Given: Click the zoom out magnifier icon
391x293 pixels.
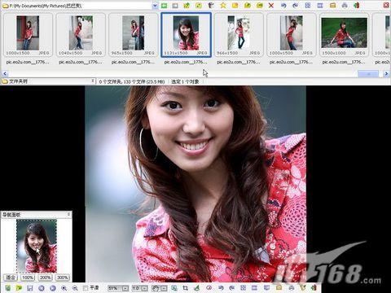Looking at the screenshot, I should (75, 288).
